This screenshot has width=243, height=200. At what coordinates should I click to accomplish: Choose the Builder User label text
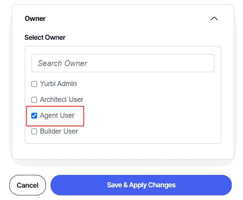[59, 131]
